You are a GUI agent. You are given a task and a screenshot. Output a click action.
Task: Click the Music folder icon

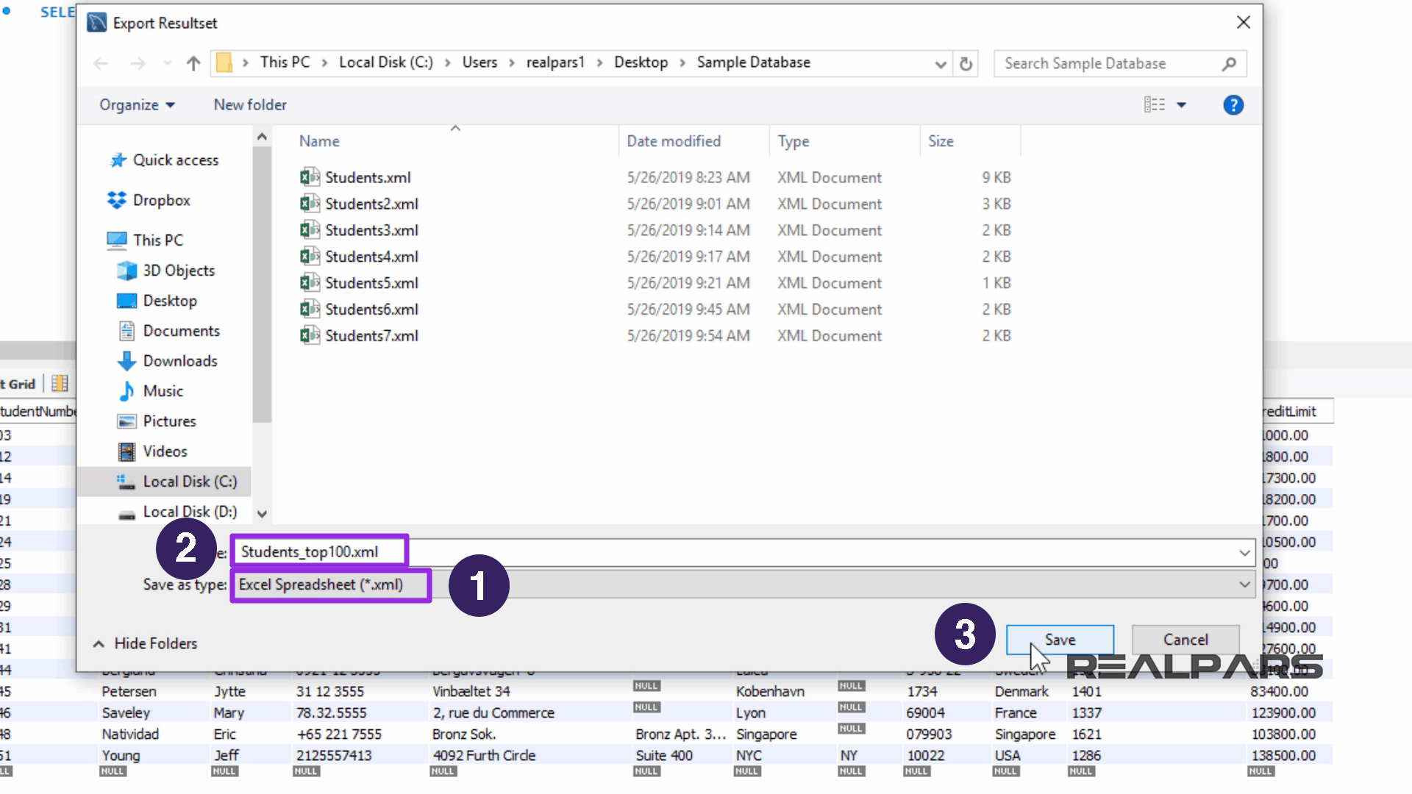pos(126,391)
